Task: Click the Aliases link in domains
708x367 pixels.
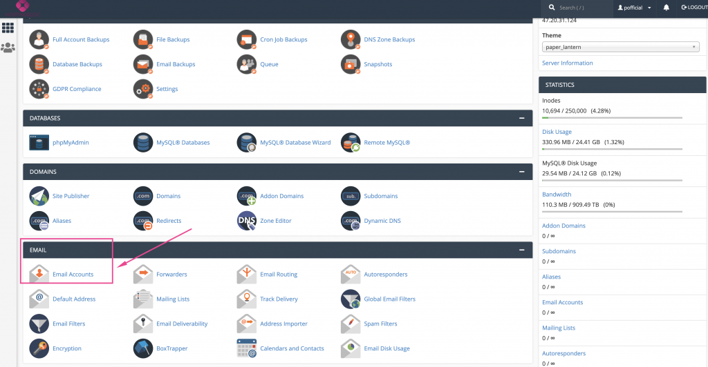Action: pos(62,221)
